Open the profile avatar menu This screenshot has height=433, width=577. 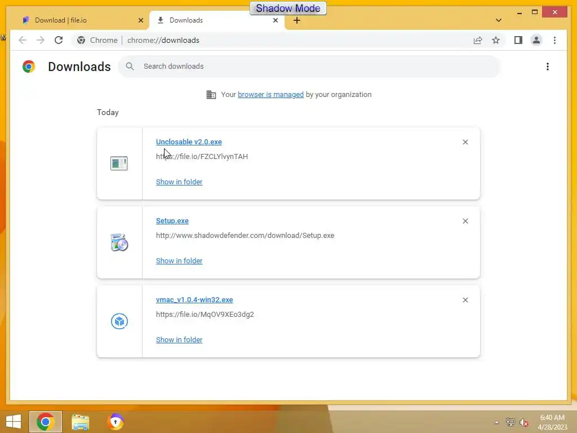click(x=536, y=40)
